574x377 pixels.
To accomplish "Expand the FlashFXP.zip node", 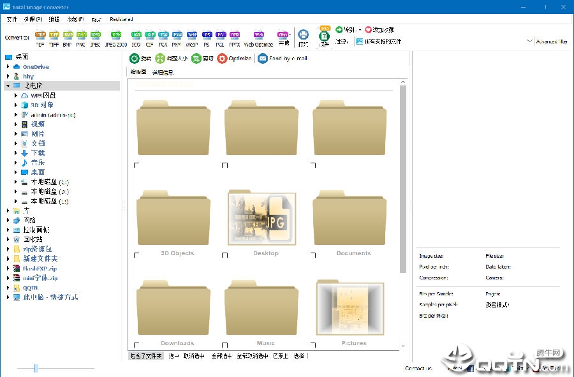I will pyautogui.click(x=8, y=269).
